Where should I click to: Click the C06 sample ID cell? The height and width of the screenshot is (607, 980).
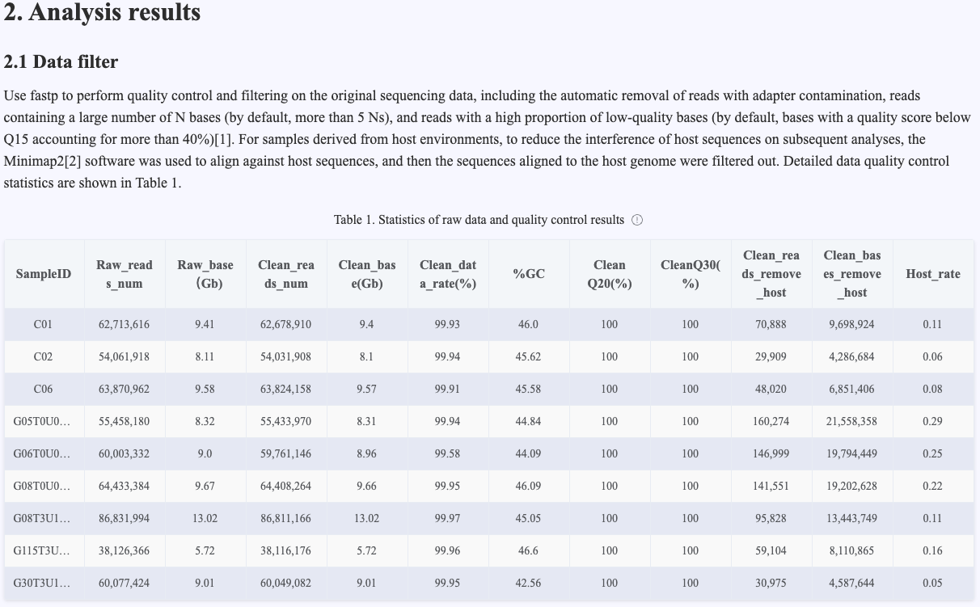44,389
